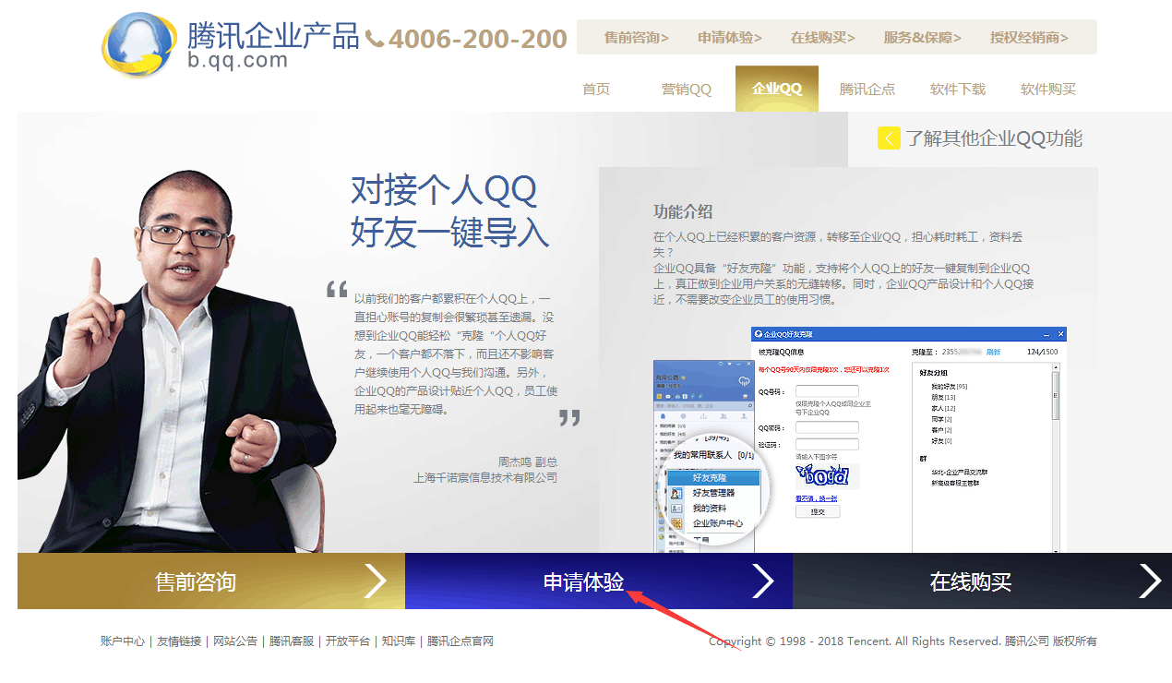The width and height of the screenshot is (1172, 683).
Task: Open 申请体验> in the top beige bar
Action: 730,38
